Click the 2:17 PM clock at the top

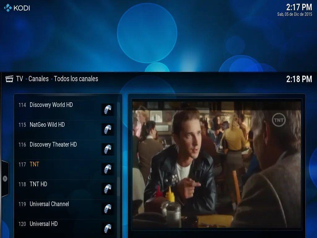pyautogui.click(x=299, y=7)
